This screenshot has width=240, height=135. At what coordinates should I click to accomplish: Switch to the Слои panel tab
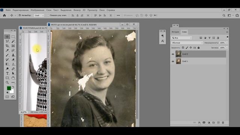[x=184, y=32]
